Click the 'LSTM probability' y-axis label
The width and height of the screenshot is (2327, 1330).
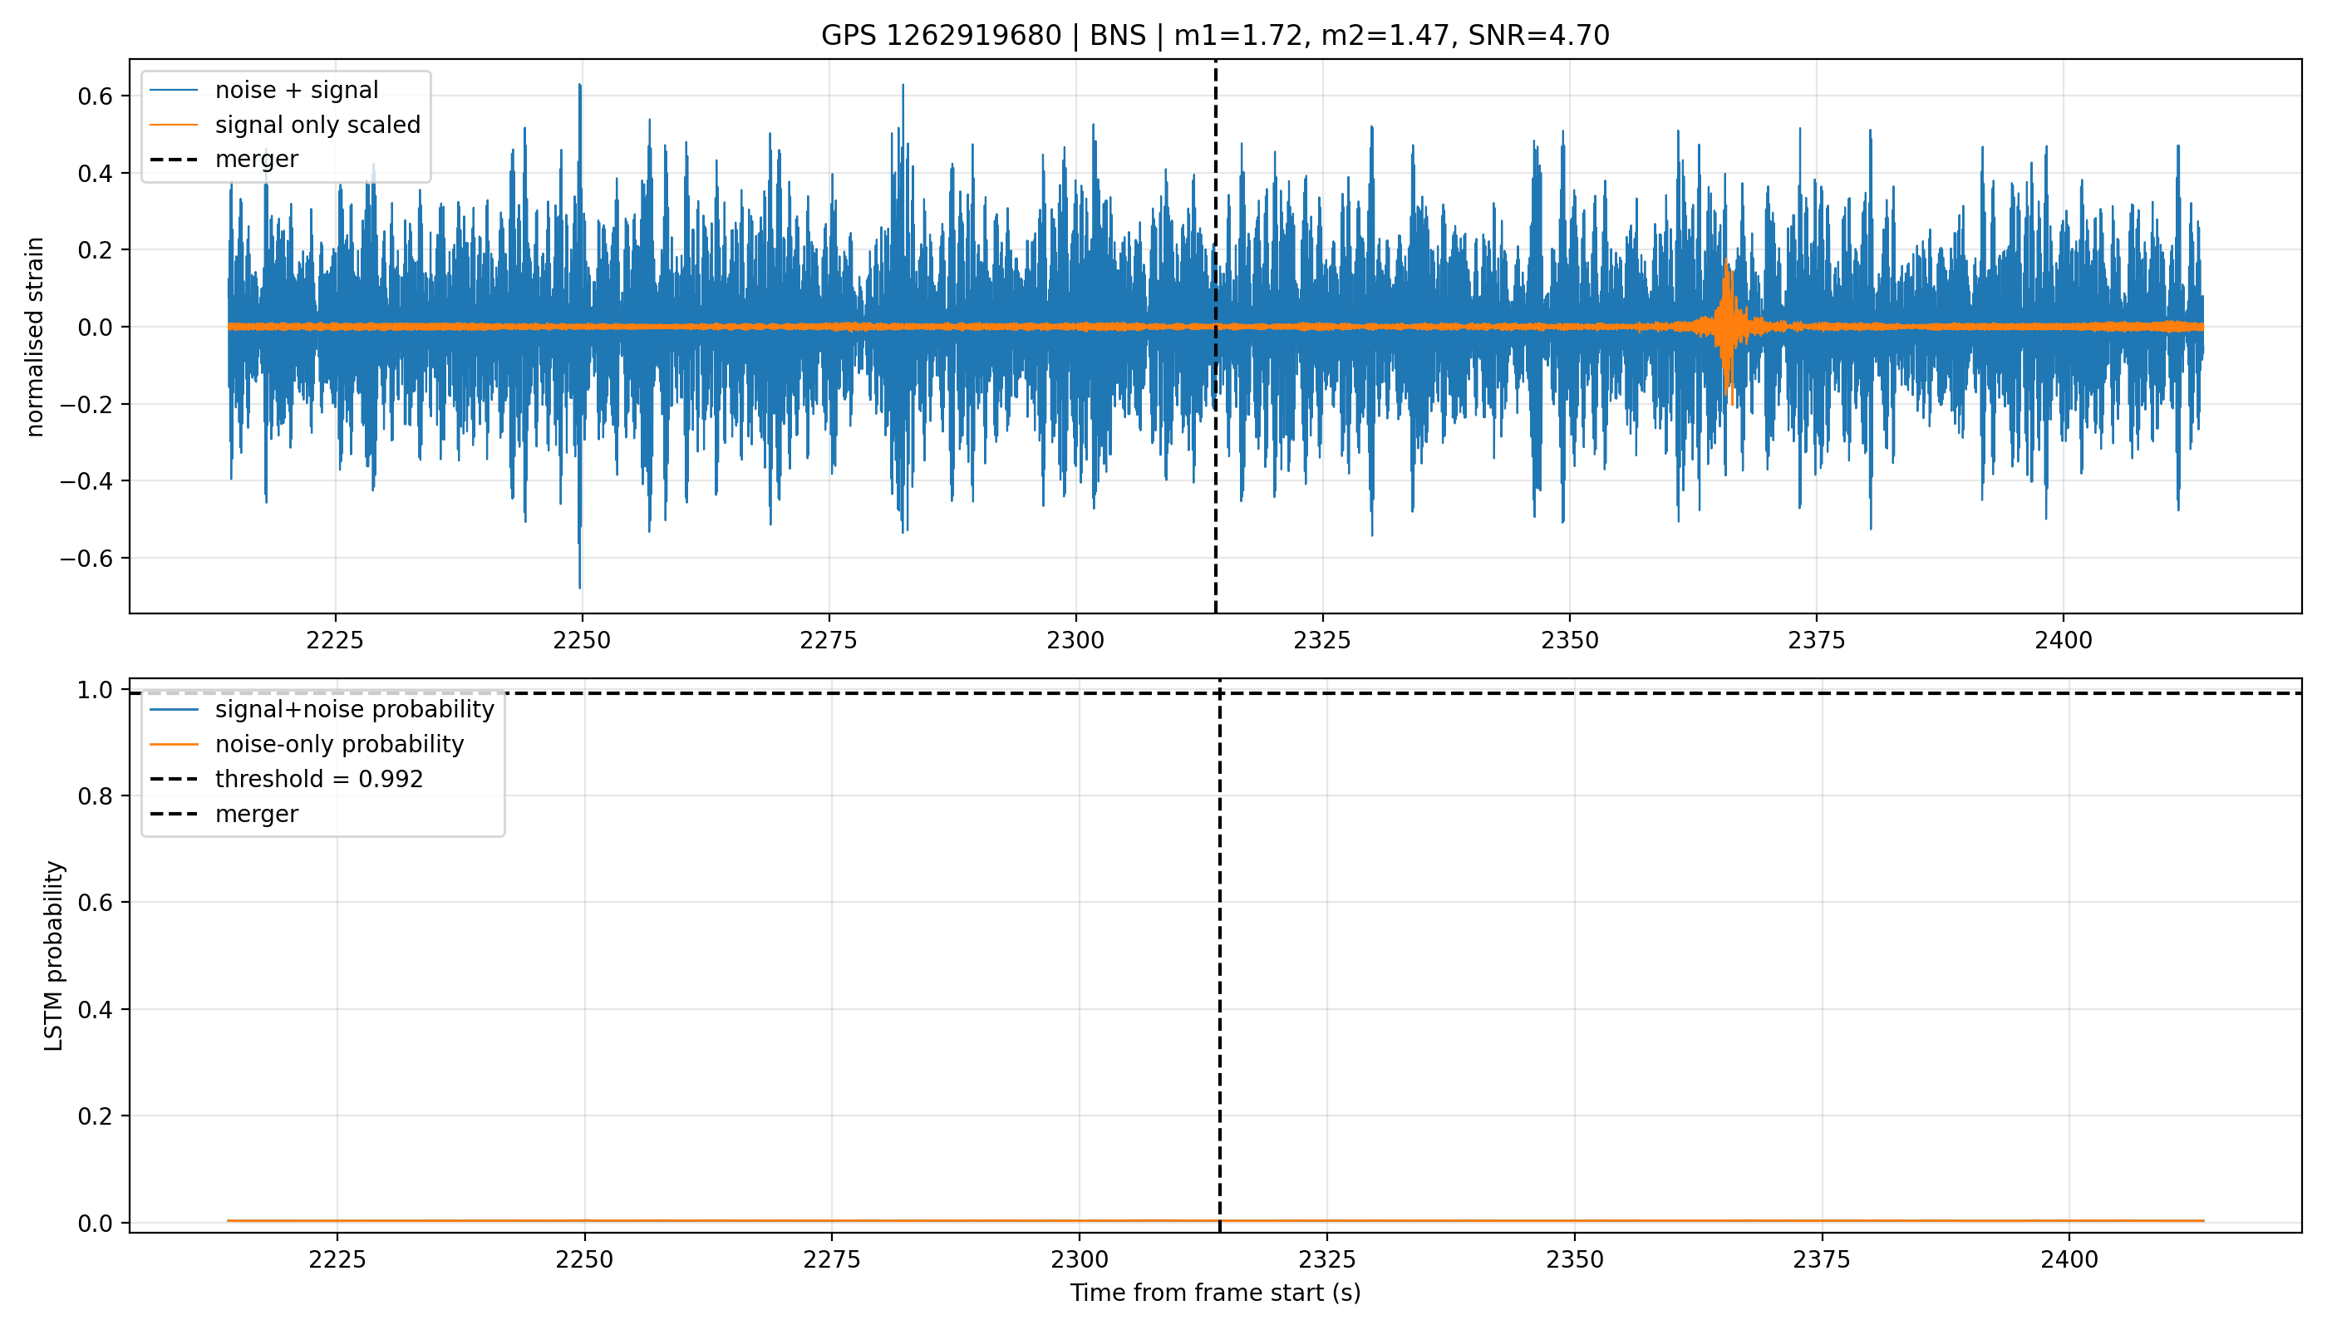coord(54,957)
